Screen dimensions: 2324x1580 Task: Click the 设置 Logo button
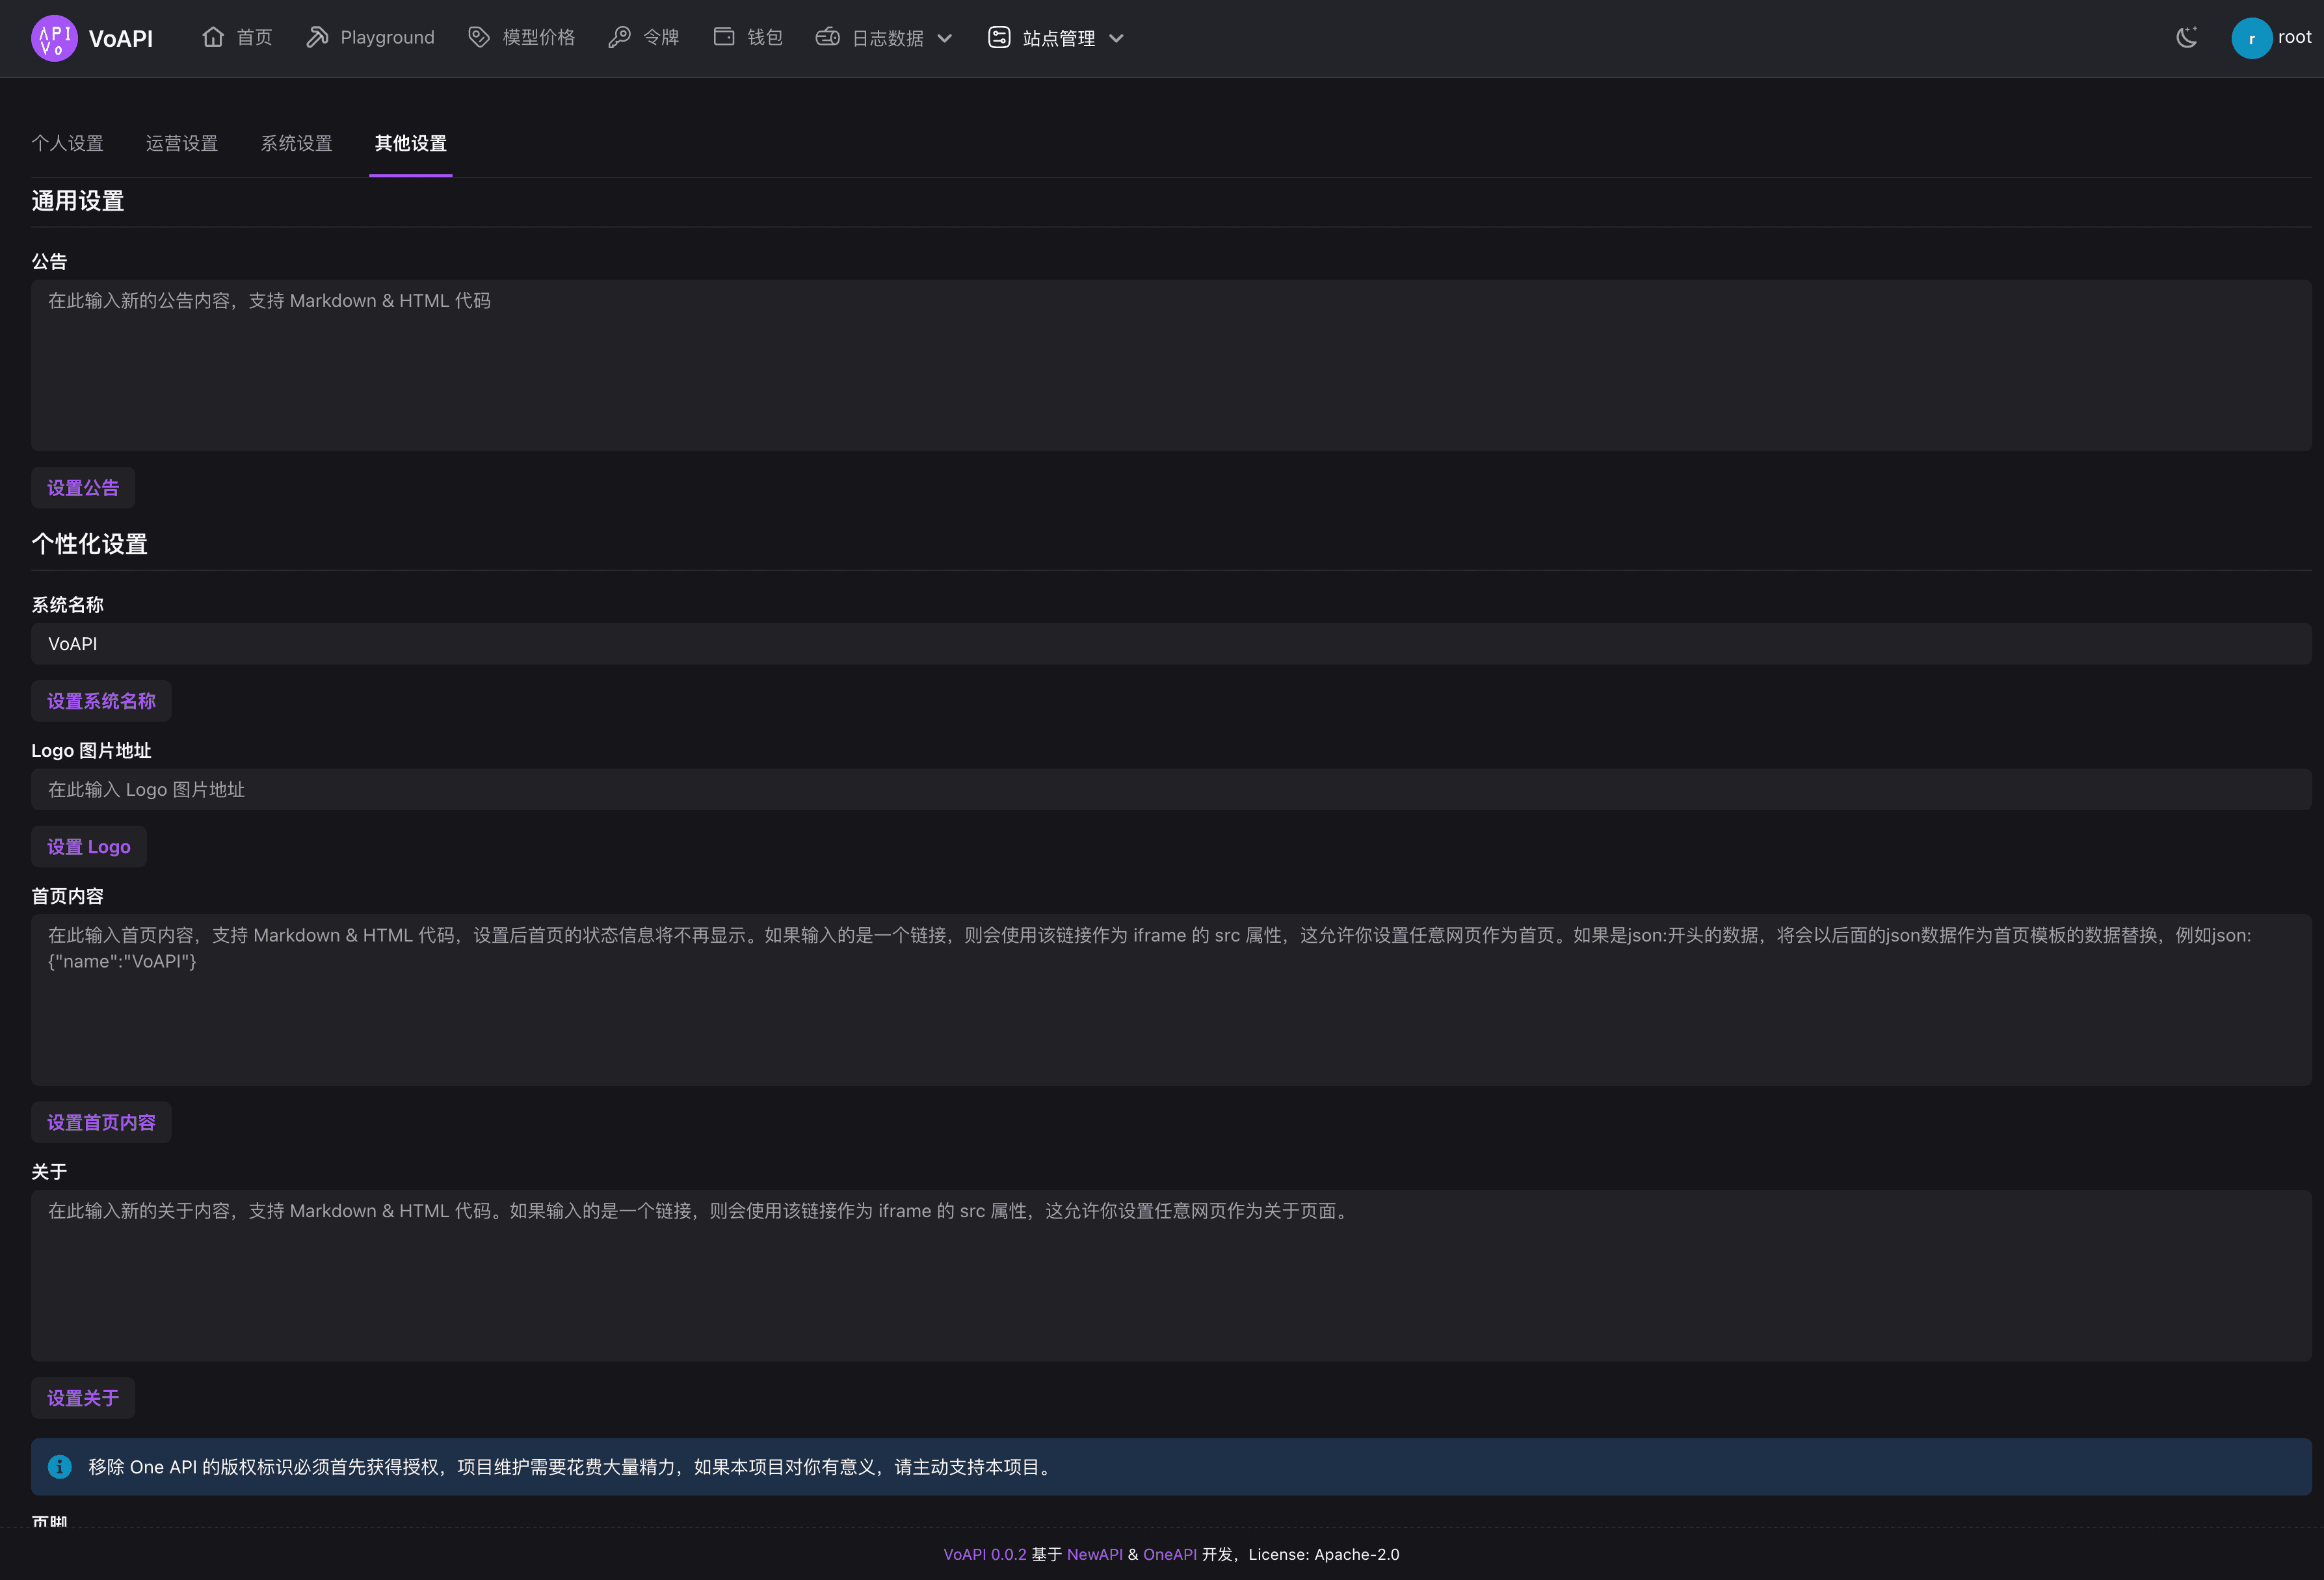(x=89, y=847)
